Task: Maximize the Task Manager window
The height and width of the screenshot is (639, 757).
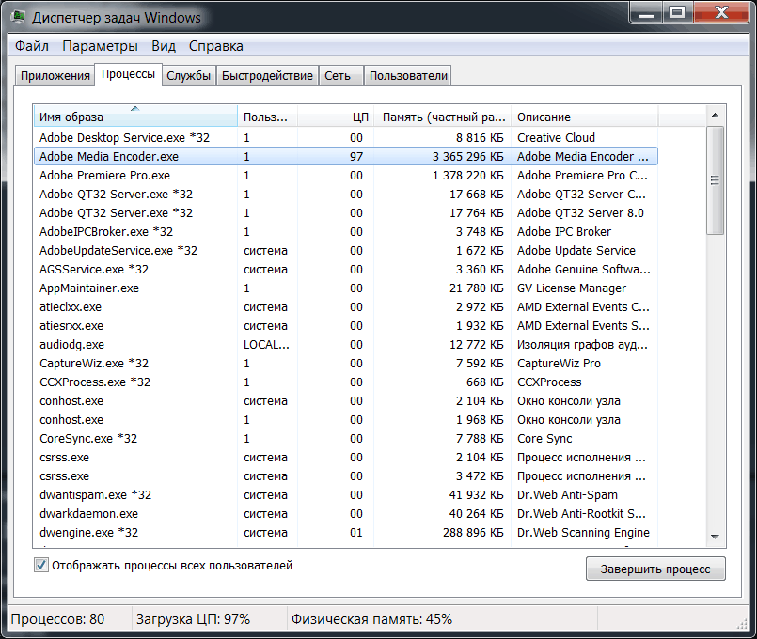Action: pos(677,13)
